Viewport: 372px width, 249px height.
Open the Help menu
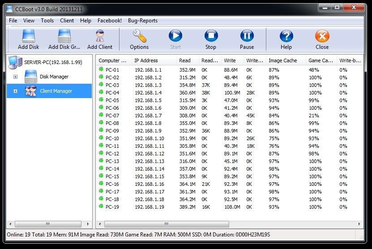click(x=86, y=21)
